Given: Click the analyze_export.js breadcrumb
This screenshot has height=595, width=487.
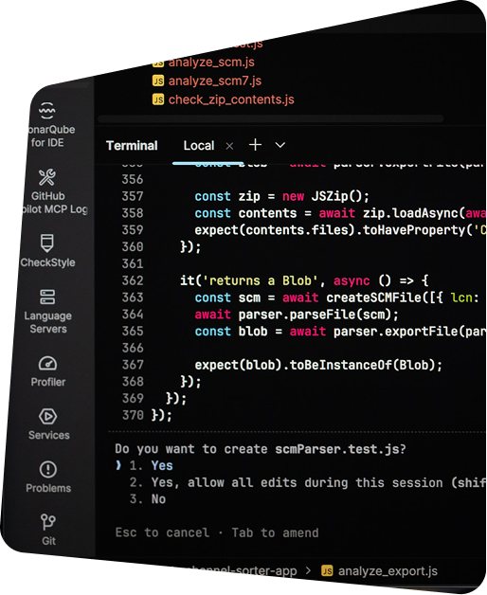Looking at the screenshot, I should click(x=388, y=571).
